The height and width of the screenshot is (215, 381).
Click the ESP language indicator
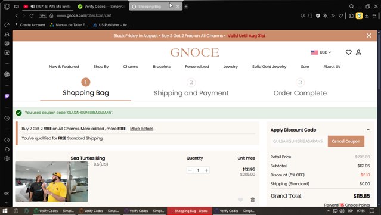pyautogui.click(x=350, y=211)
